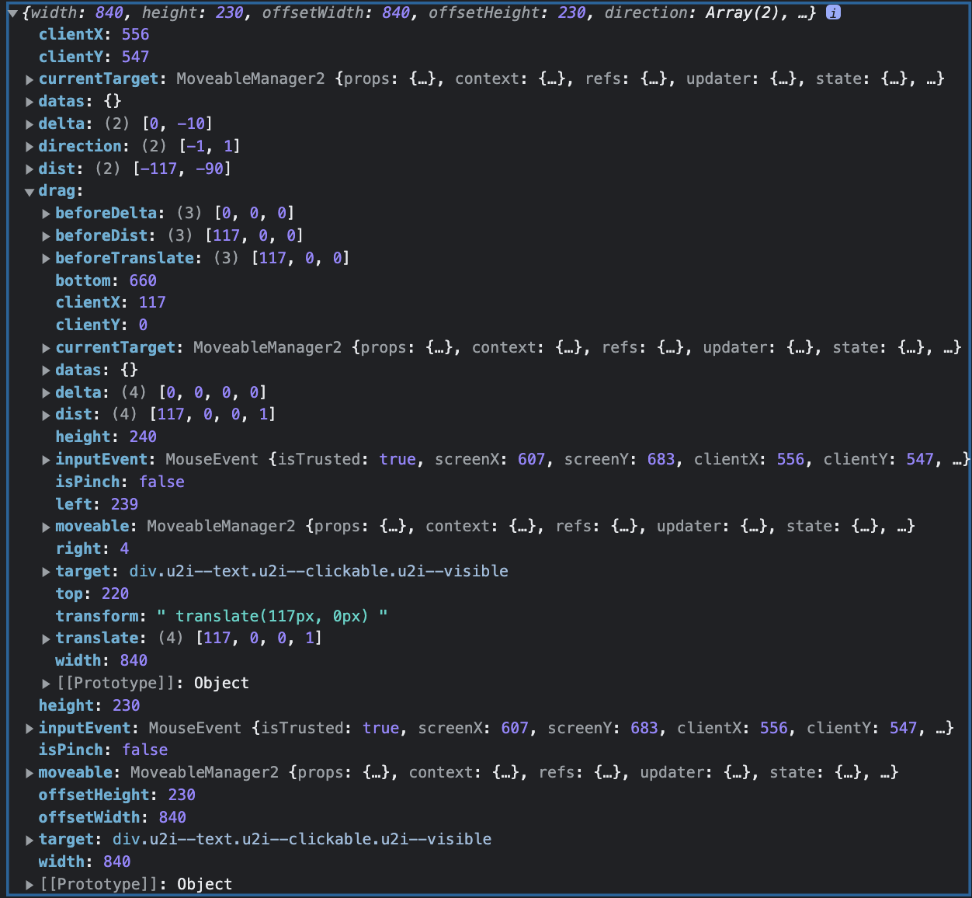Expand the delta array showing [0, -10]
The height and width of the screenshot is (898, 972).
coord(29,124)
